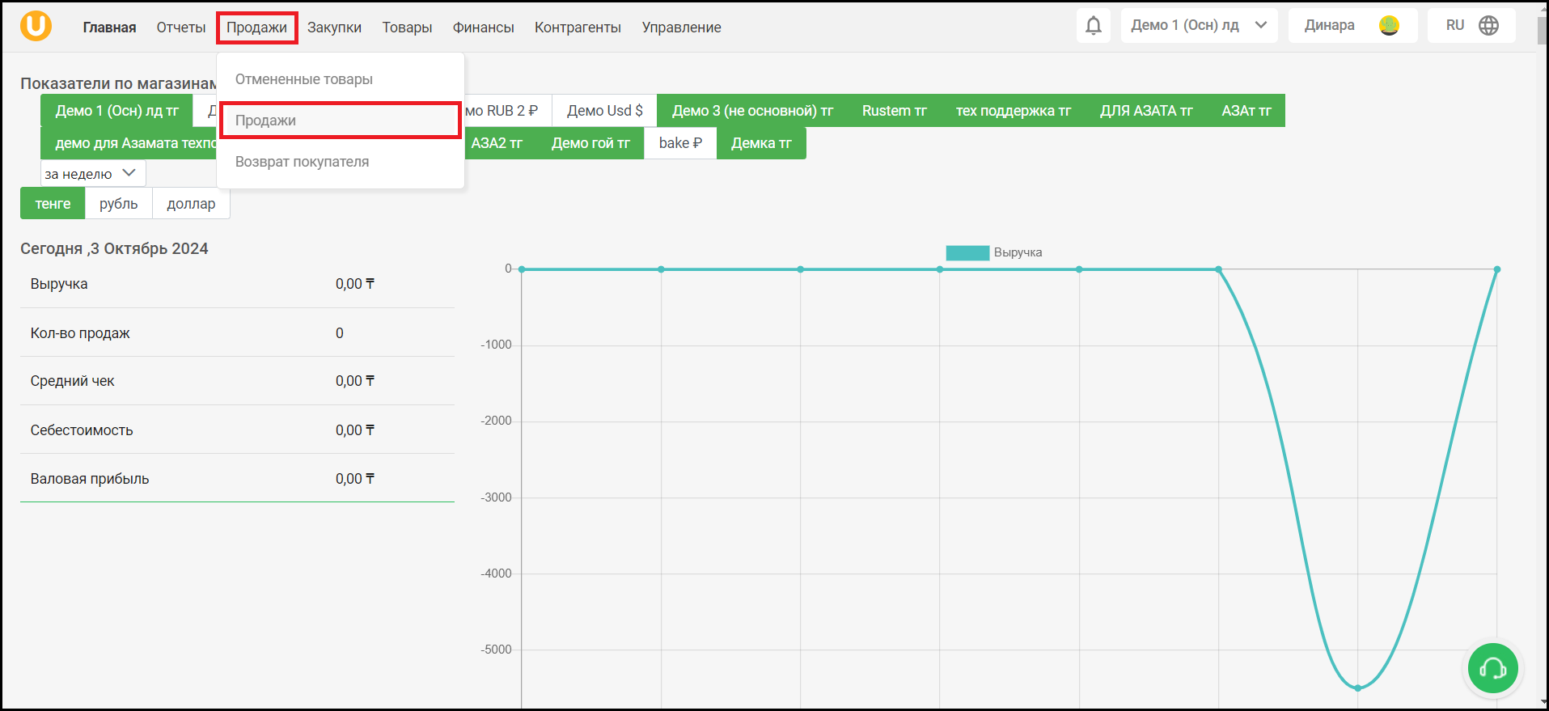Screen dimensions: 1549x711
Task: Toggle the Демо 3 (не основной) тг store
Action: (752, 111)
